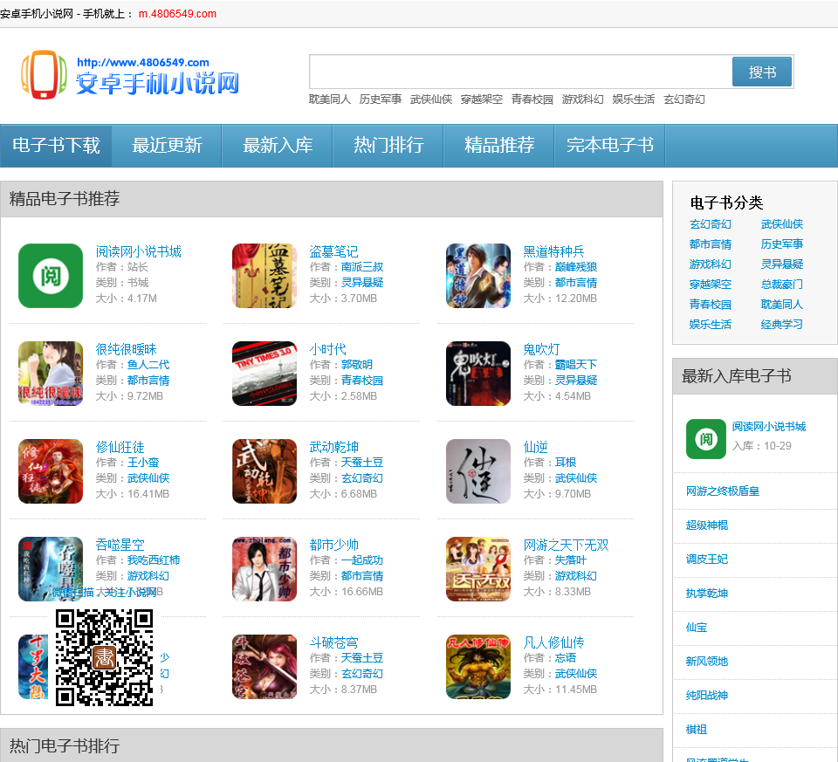Click 玄幻奇幻 below the search box
The height and width of the screenshot is (762, 838).
pos(684,100)
